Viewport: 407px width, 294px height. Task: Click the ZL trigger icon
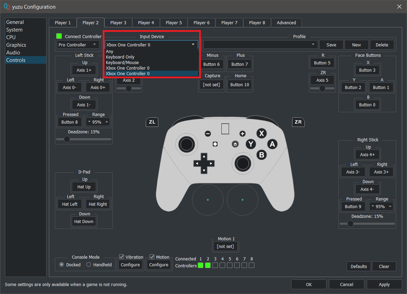pyautogui.click(x=152, y=122)
